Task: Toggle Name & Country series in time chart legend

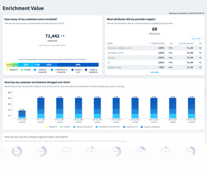Action: pos(83,127)
